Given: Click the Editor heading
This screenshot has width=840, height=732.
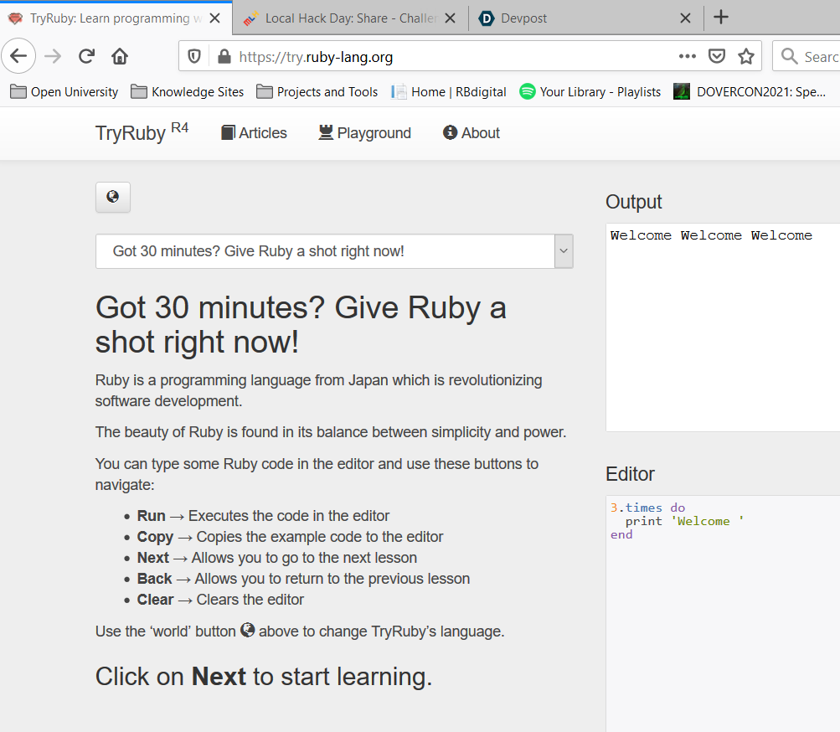Looking at the screenshot, I should pyautogui.click(x=630, y=474).
